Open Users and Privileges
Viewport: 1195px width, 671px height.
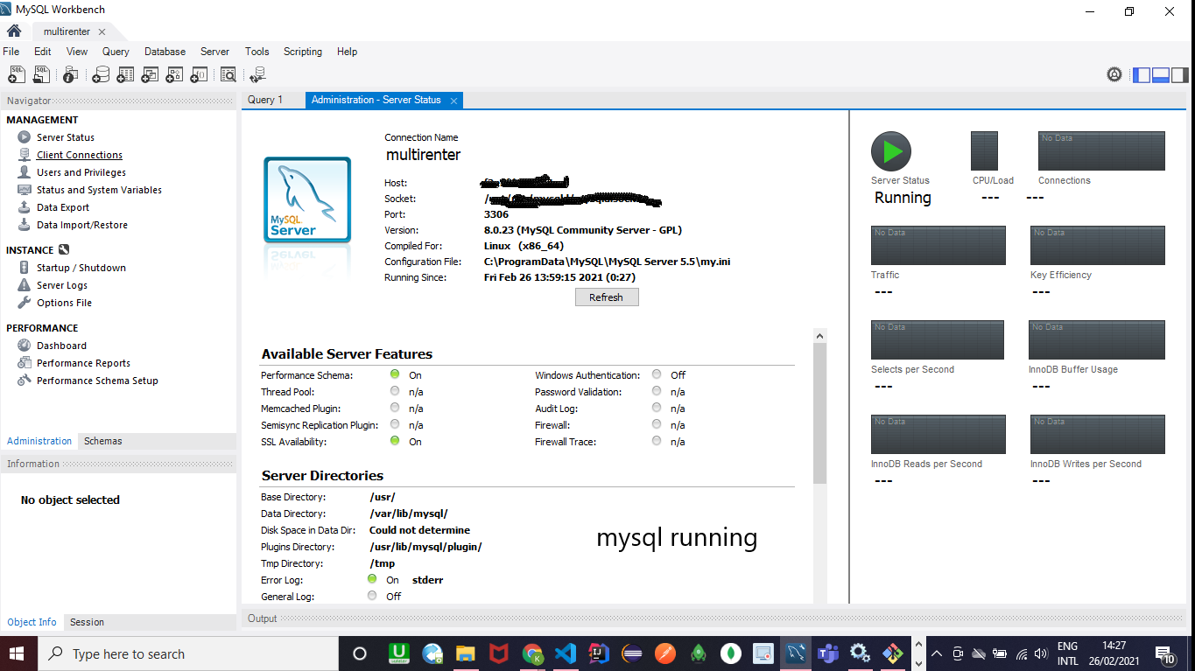(x=81, y=172)
